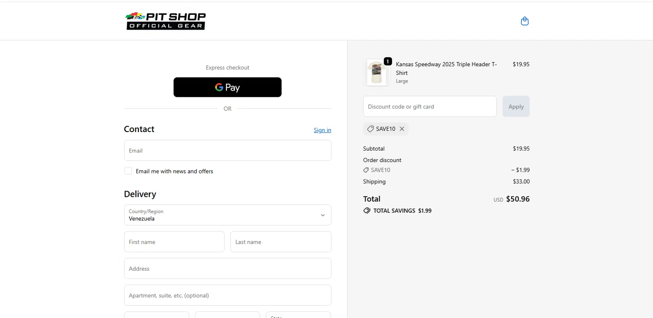Click the Shipping $33.00 value
The image size is (653, 318).
(521, 182)
